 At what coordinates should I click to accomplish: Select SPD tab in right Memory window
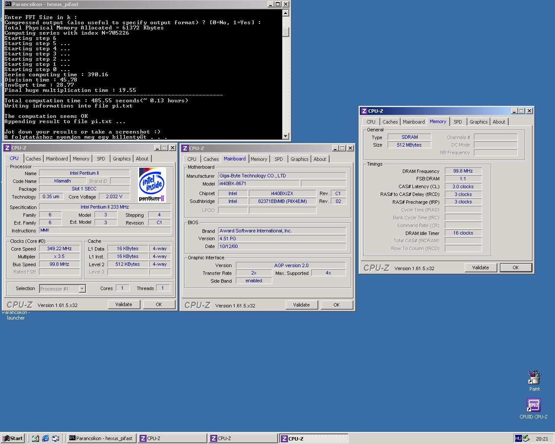458,122
